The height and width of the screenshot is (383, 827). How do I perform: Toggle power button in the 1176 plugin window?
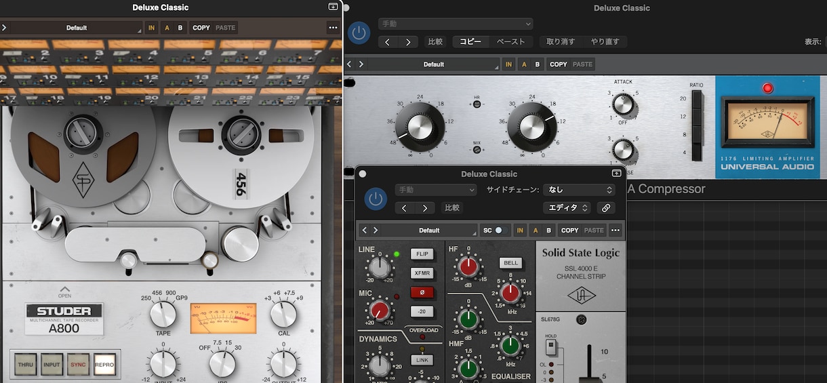[359, 33]
